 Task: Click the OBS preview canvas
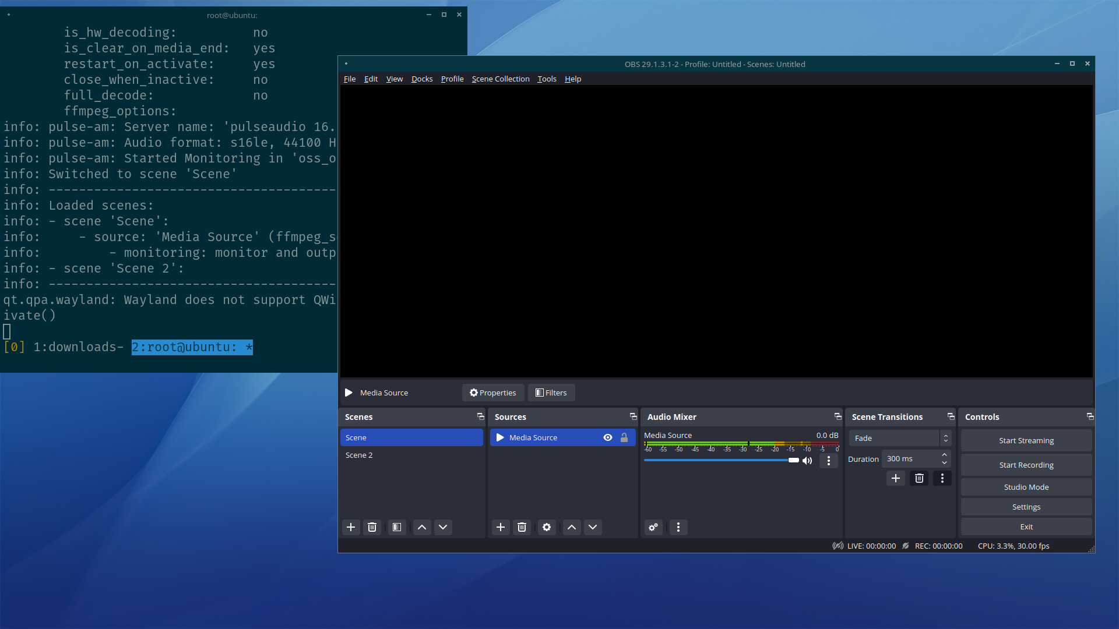(716, 231)
